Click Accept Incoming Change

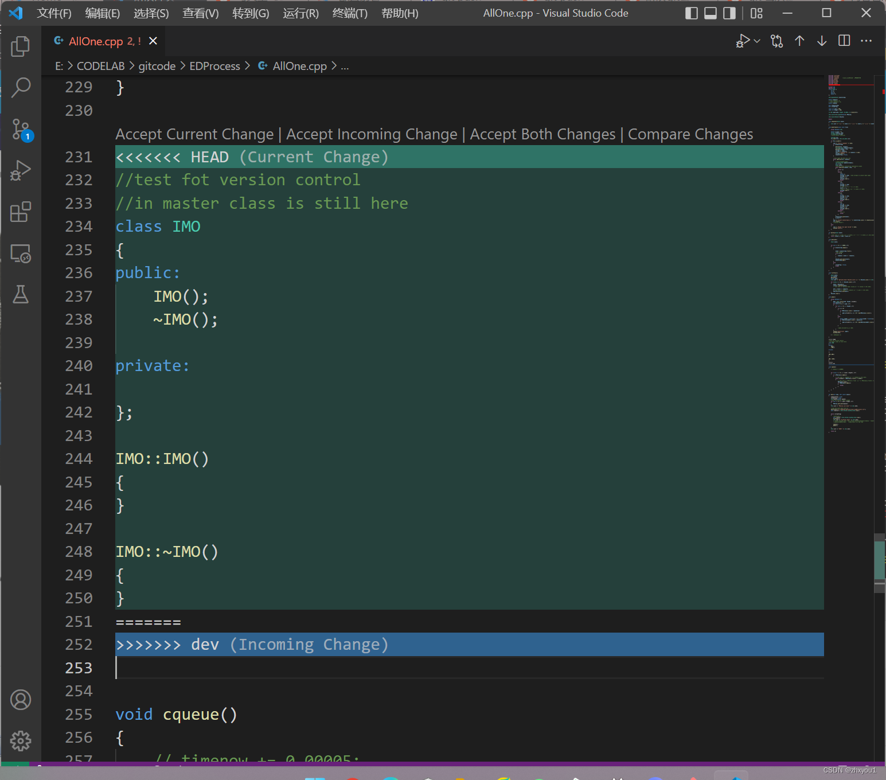click(x=372, y=134)
